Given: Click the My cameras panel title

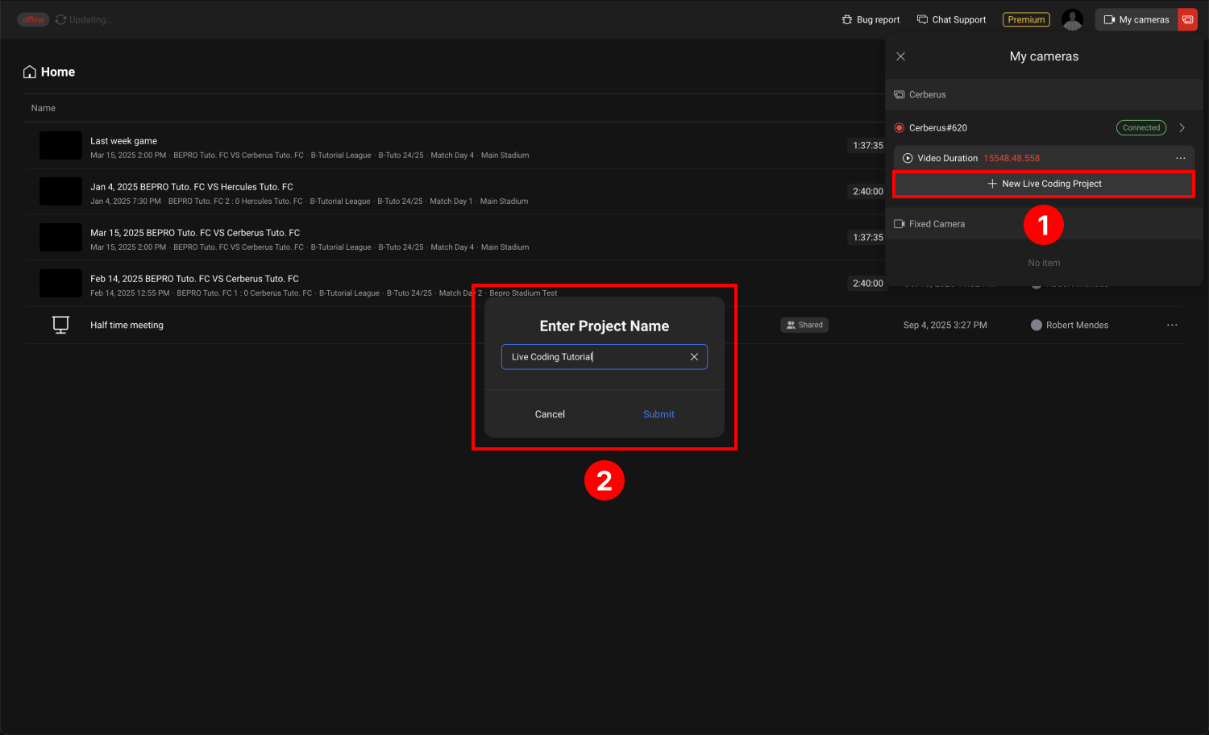Looking at the screenshot, I should 1044,56.
